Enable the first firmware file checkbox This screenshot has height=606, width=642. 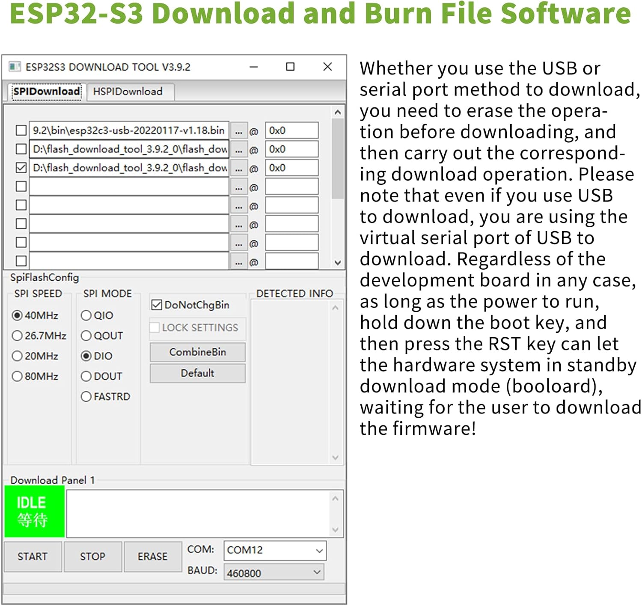(21, 131)
